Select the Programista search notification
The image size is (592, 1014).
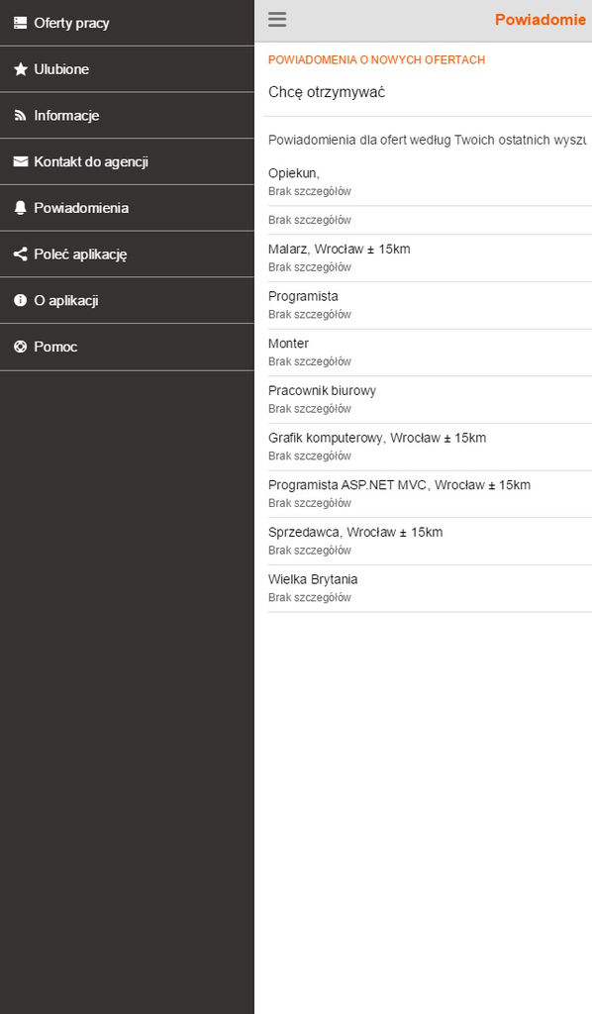(x=428, y=305)
